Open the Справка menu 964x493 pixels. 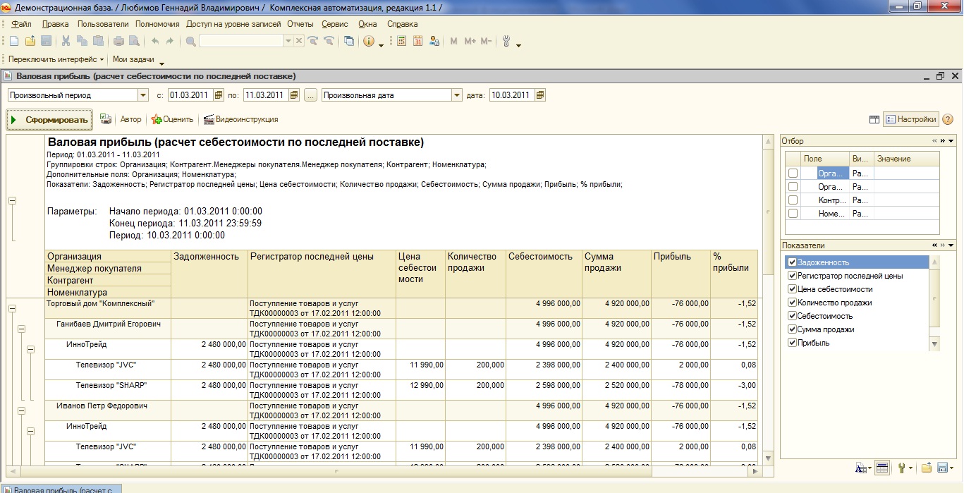click(x=403, y=24)
